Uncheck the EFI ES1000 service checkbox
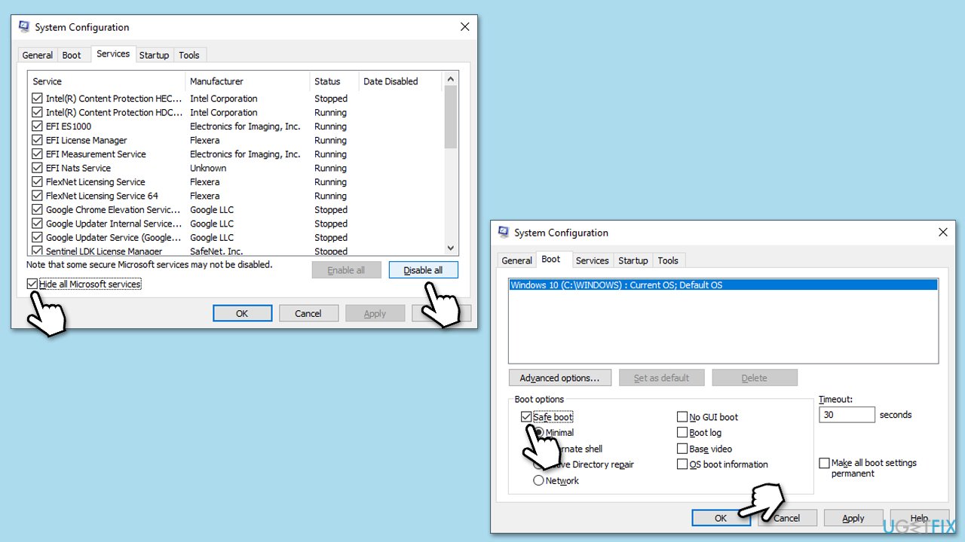 pyautogui.click(x=38, y=126)
